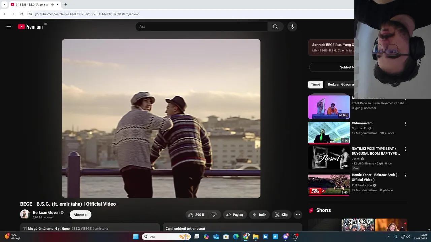Select the Tümü filter chip

tap(316, 84)
